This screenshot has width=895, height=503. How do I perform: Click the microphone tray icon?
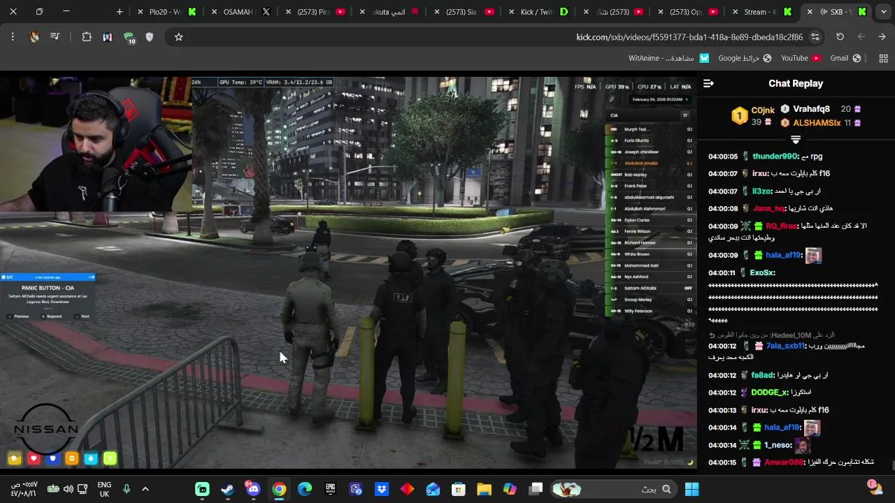click(x=127, y=489)
